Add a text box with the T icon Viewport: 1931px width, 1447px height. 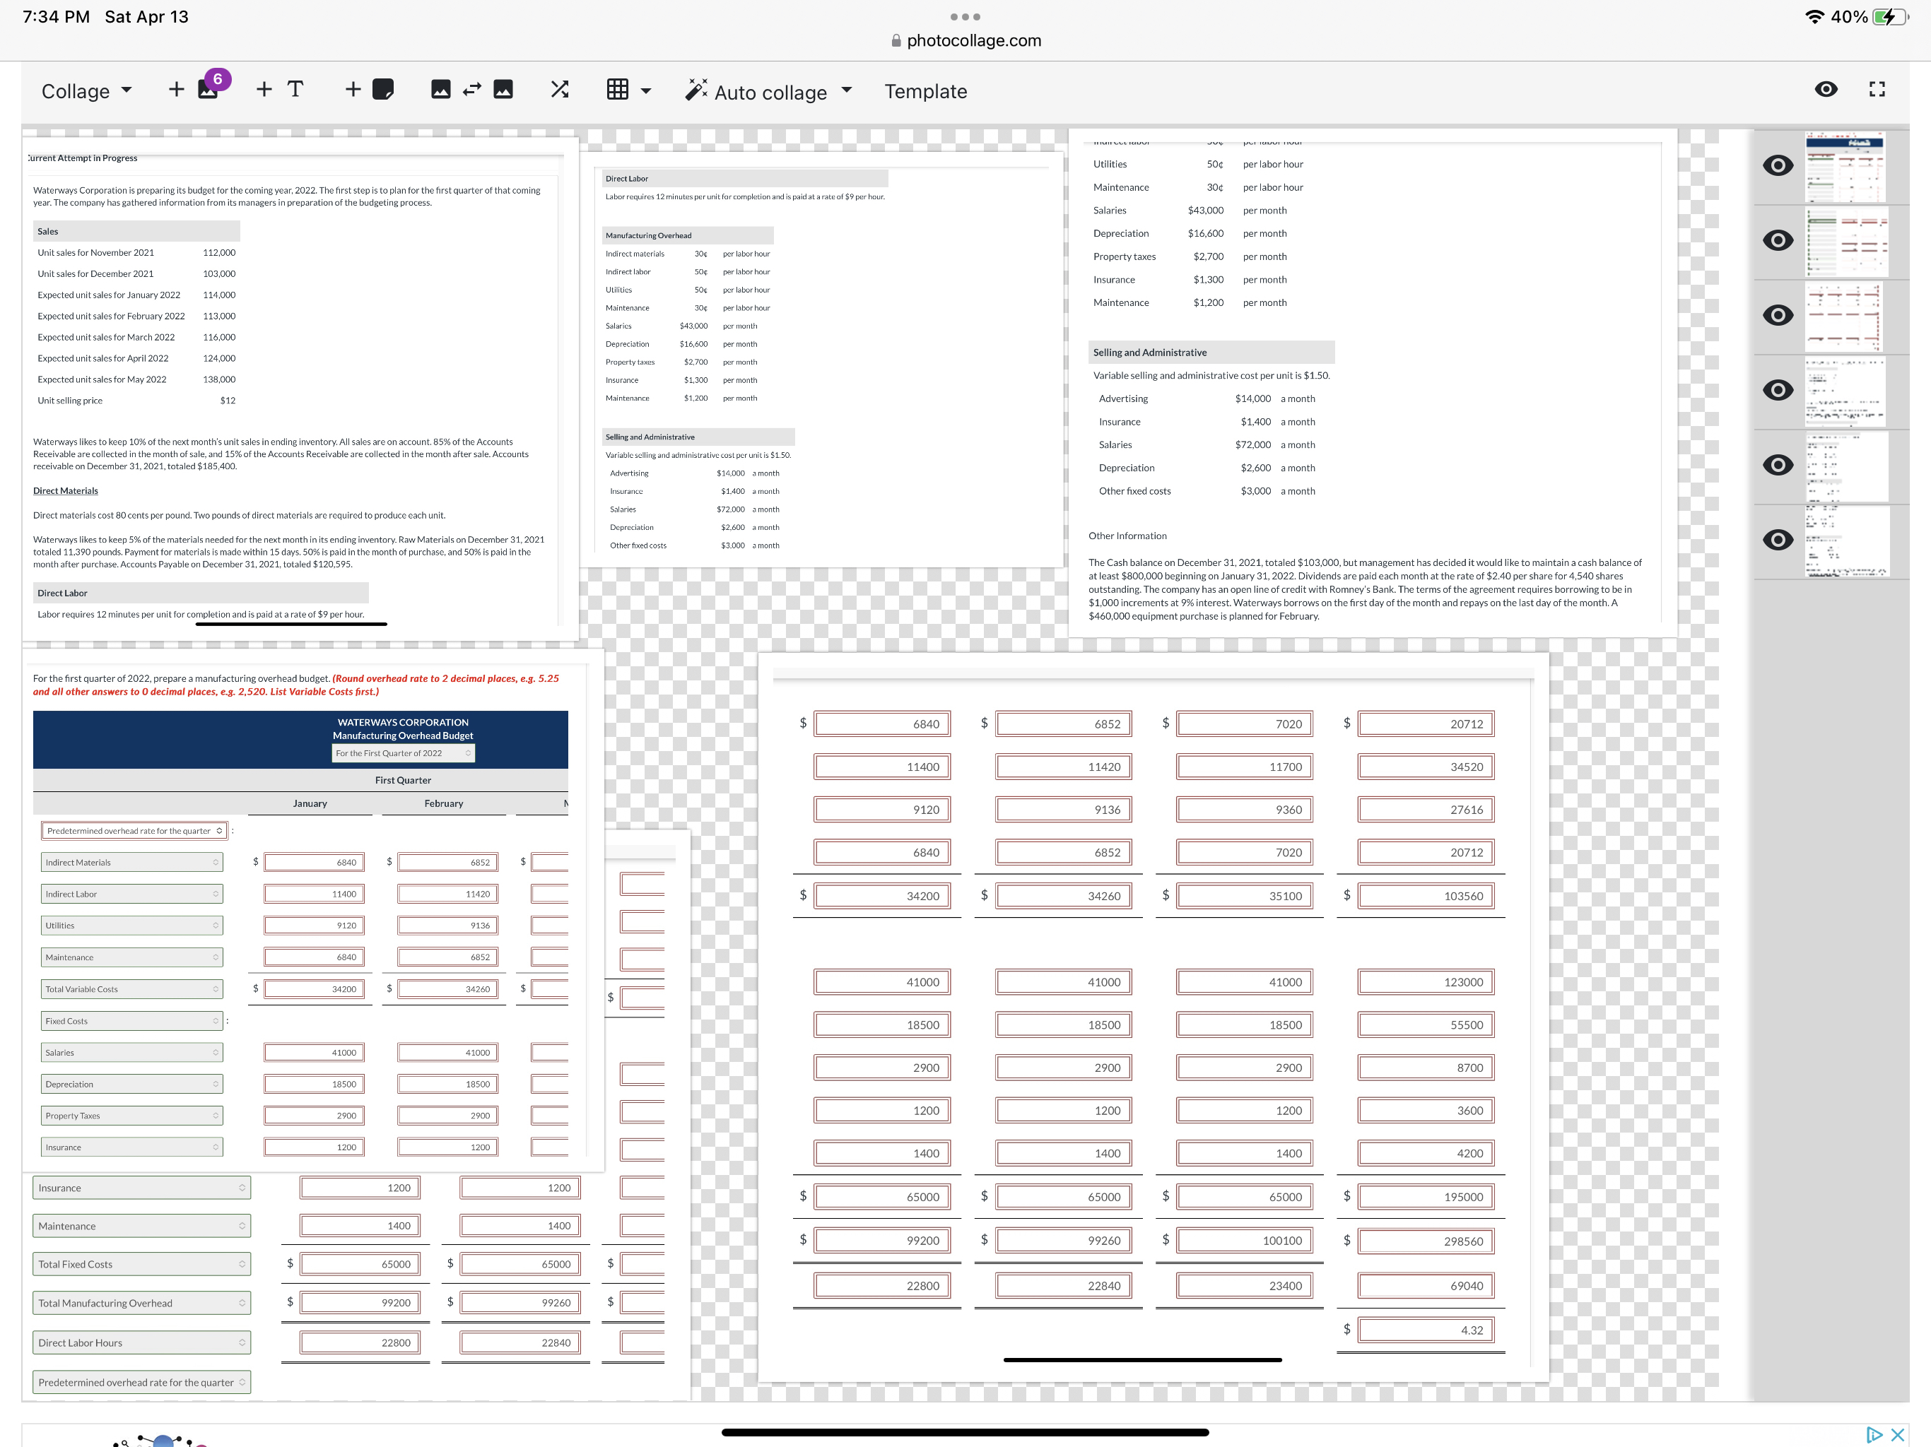coord(280,89)
